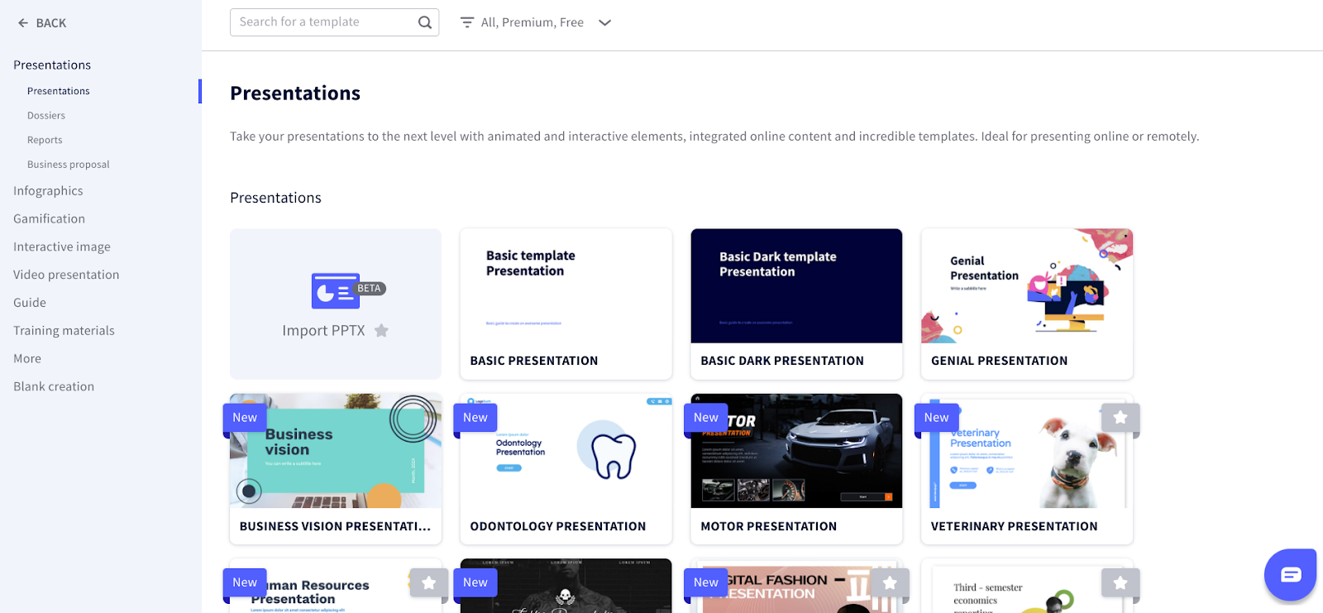Go BACK to previous page
Viewport: 1323px width, 613px height.
[x=42, y=23]
